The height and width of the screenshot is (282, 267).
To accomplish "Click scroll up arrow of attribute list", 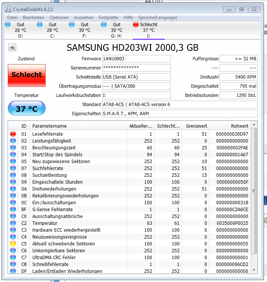I will point(254,125).
